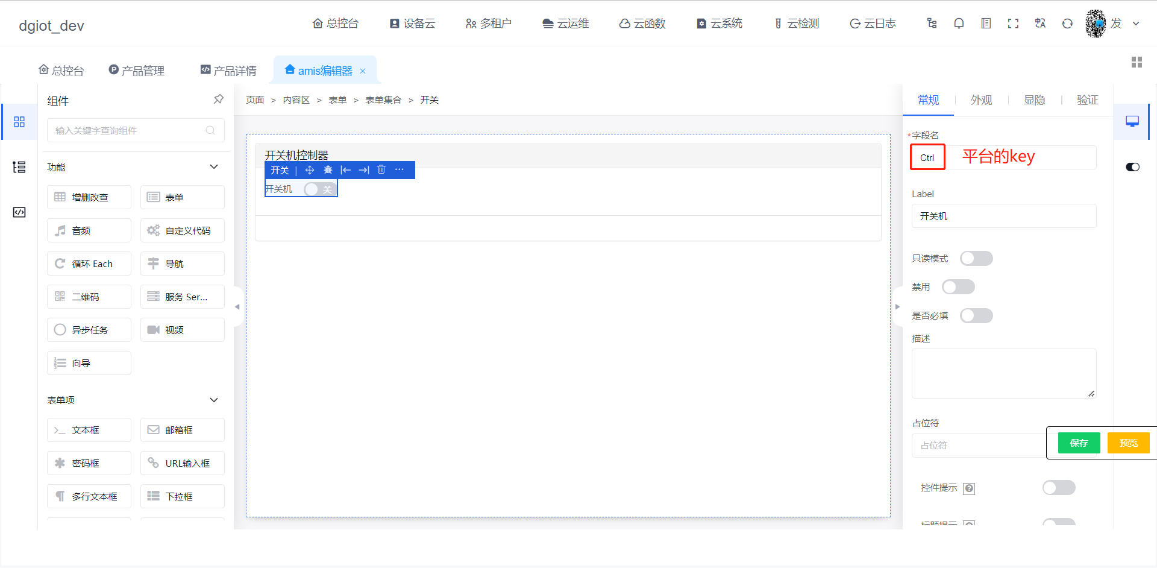Open the more options ellipsis in switch toolbar
This screenshot has height=568, width=1157.
[399, 170]
